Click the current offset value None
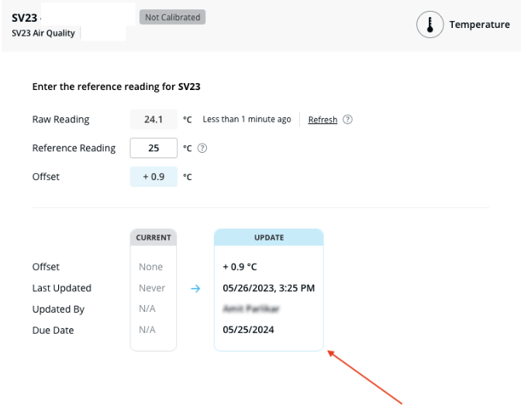The height and width of the screenshot is (412, 521). [150, 267]
